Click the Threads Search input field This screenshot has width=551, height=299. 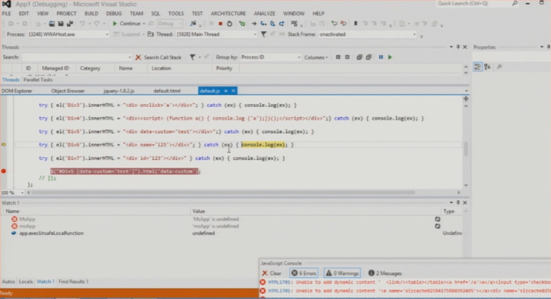(76, 57)
